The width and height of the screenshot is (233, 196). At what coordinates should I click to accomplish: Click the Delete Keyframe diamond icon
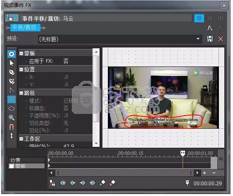pyautogui.click(x=112, y=183)
